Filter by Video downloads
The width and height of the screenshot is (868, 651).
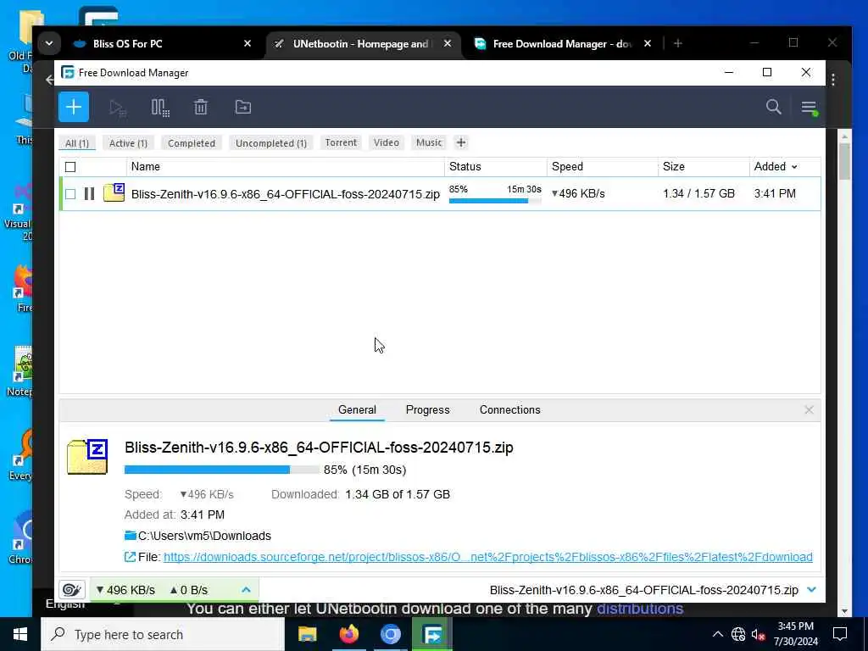point(387,142)
